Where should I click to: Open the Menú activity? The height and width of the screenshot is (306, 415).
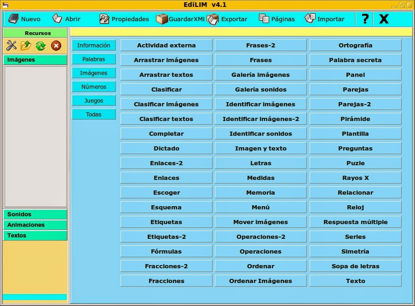261,207
